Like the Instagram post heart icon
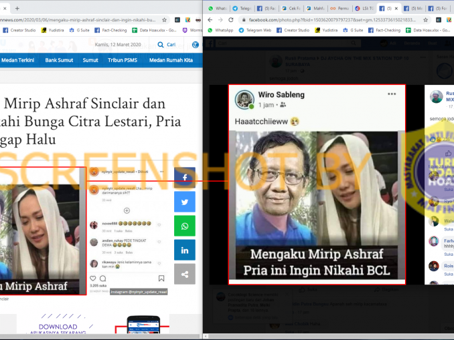Screen dimensions: 454x340 [x=92, y=278]
